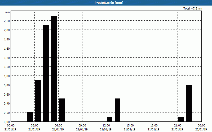Click the '2,00' y-axis label
Screen dimensions: 212x132
(x=7, y=30)
